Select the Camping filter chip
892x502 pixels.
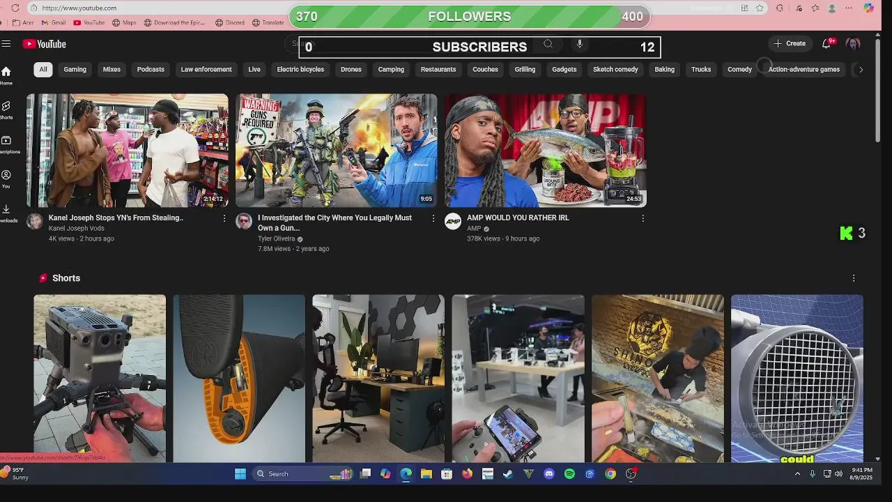391,69
